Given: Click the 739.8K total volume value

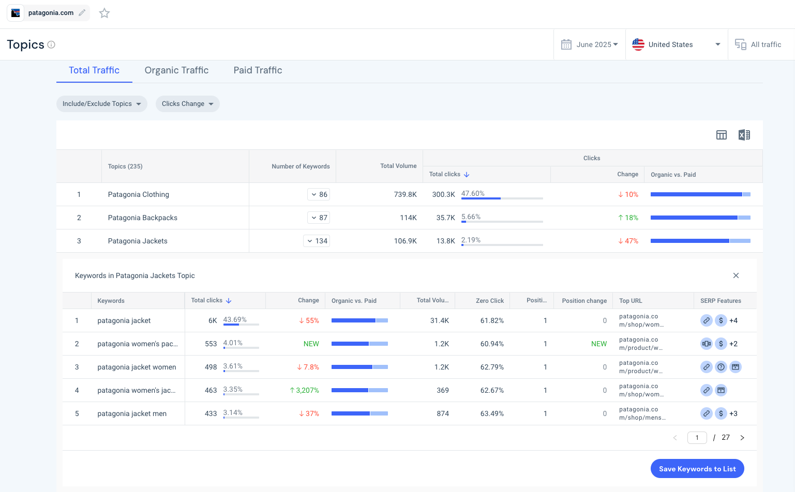Looking at the screenshot, I should (x=406, y=194).
